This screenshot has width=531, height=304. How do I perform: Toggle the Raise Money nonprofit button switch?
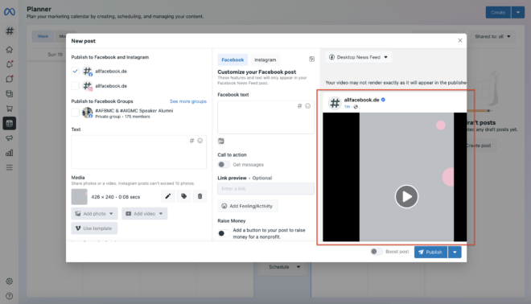pyautogui.click(x=223, y=233)
